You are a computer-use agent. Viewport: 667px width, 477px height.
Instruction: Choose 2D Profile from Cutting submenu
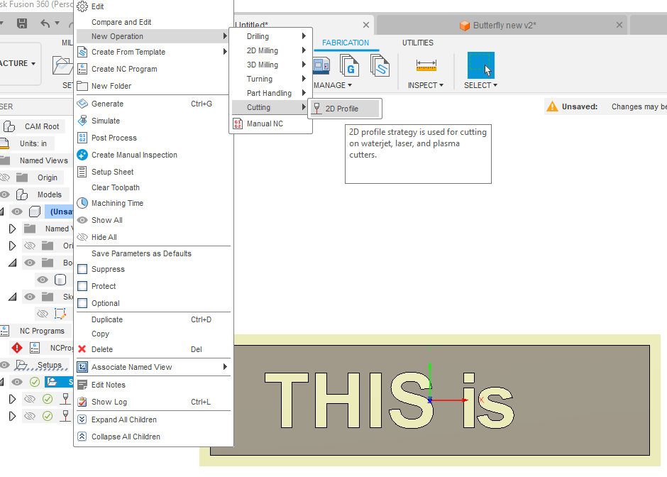342,109
